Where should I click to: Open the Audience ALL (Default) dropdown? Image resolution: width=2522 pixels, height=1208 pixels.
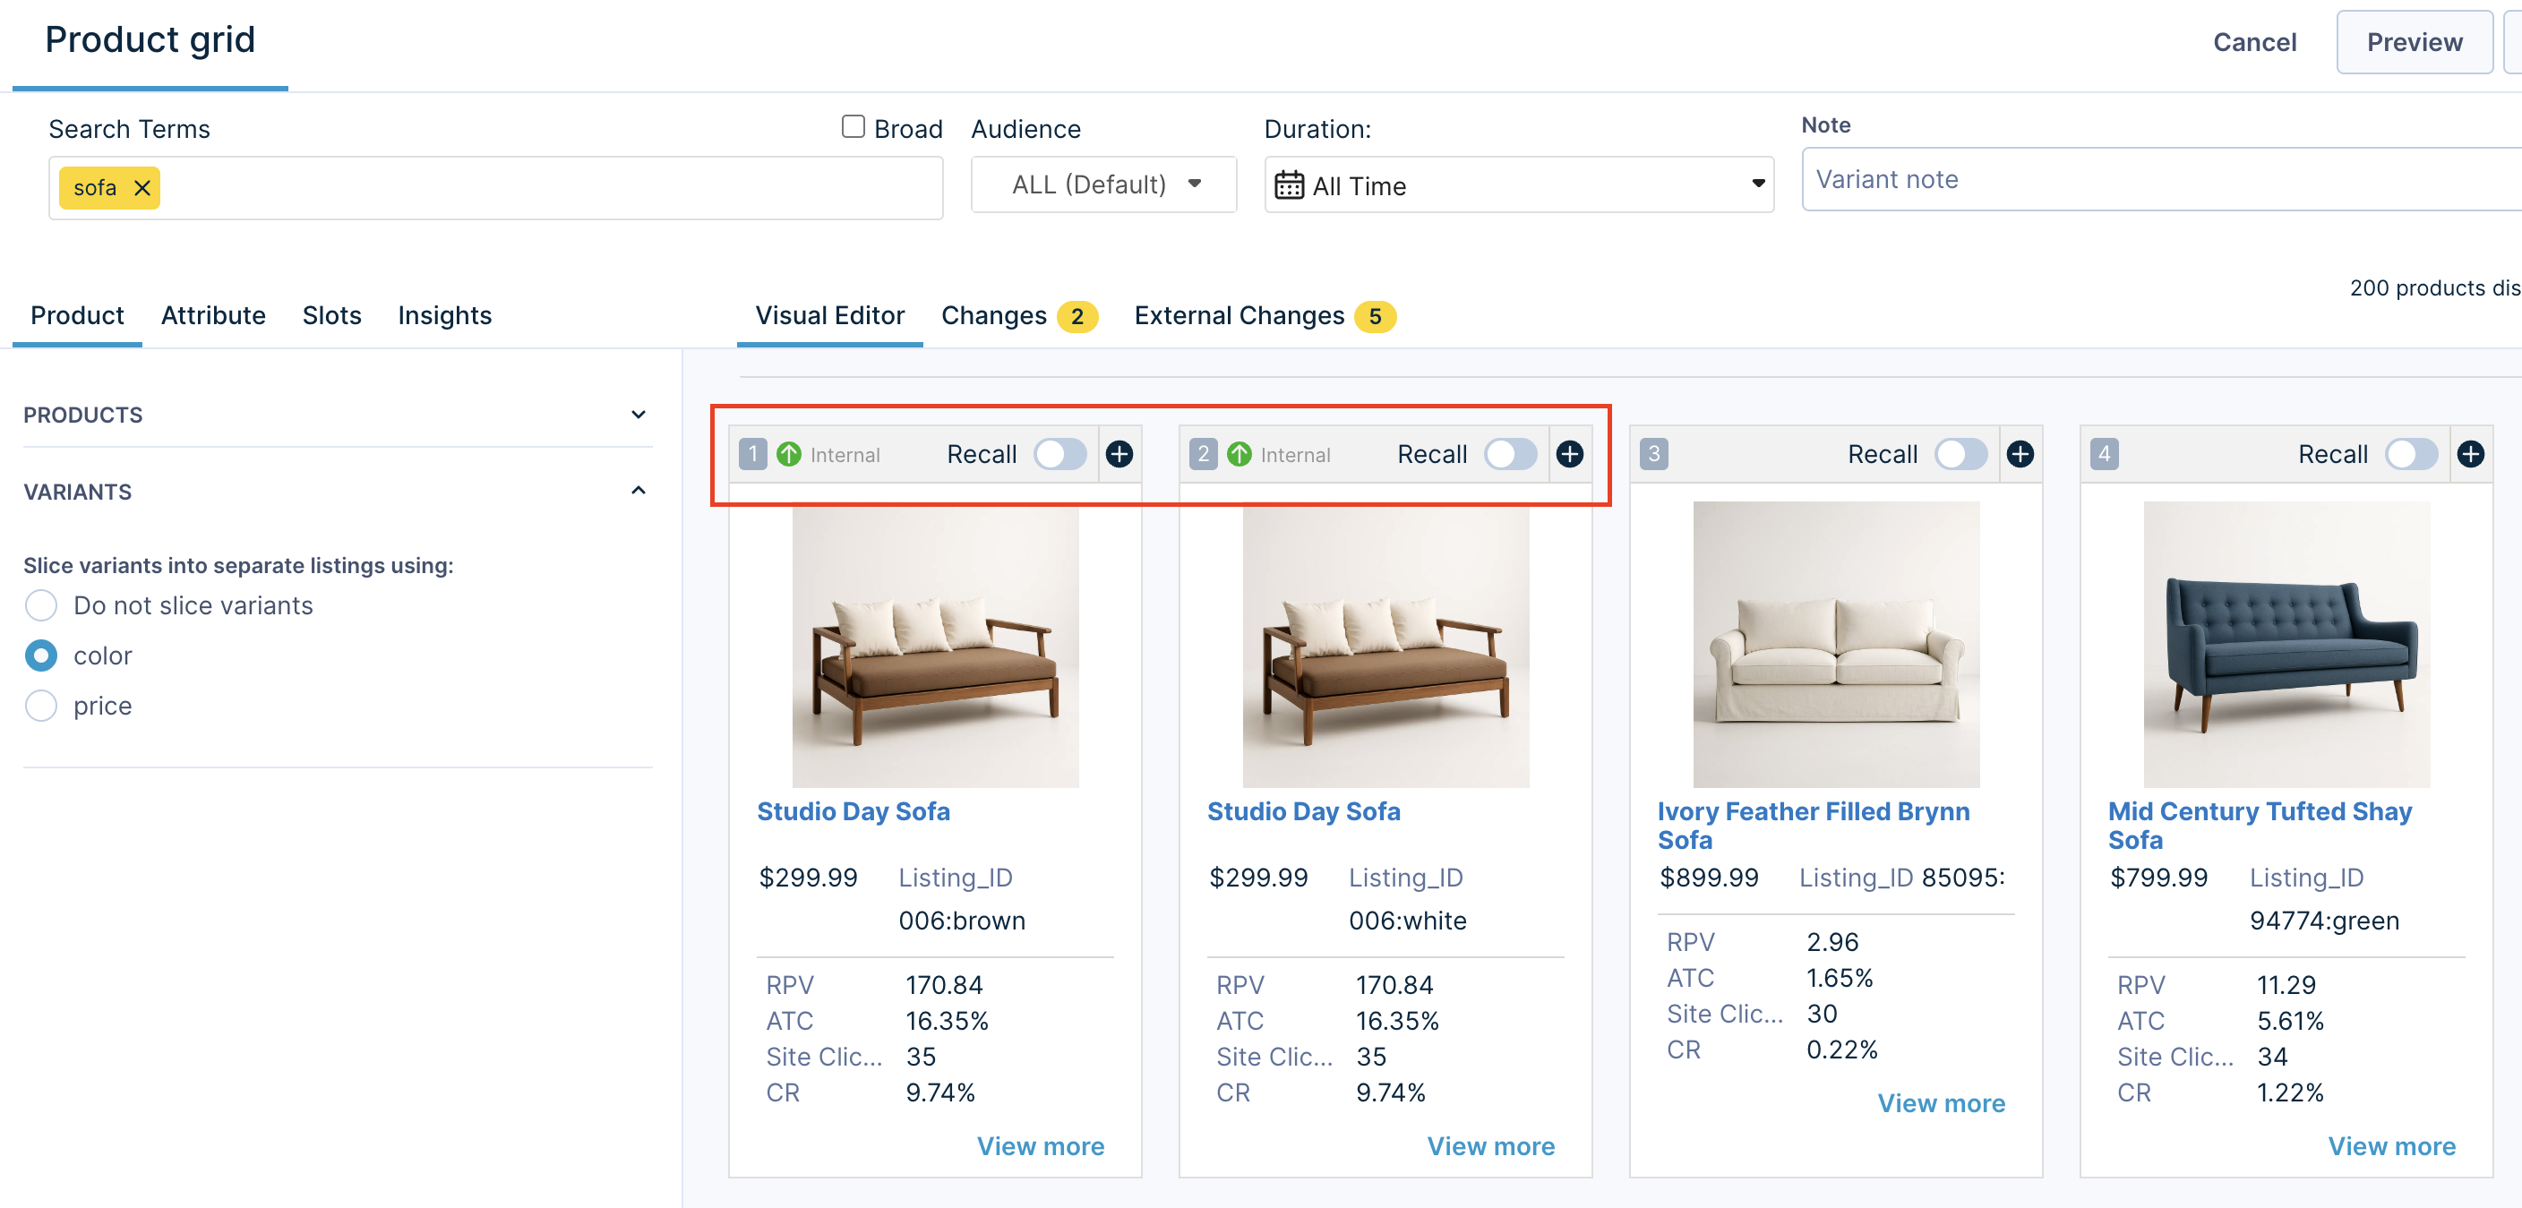click(x=1103, y=185)
